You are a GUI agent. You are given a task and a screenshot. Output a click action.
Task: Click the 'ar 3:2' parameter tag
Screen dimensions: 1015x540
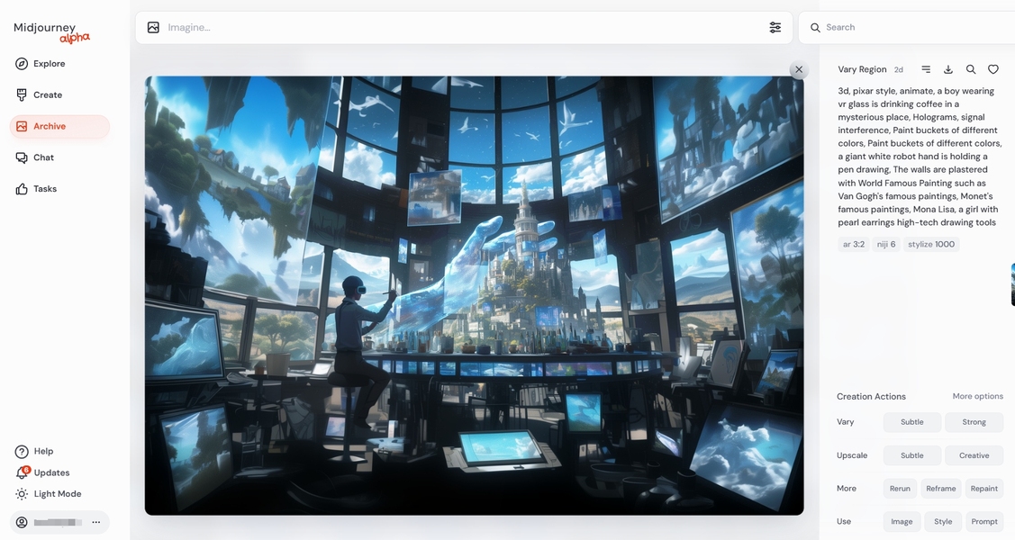[x=853, y=245]
